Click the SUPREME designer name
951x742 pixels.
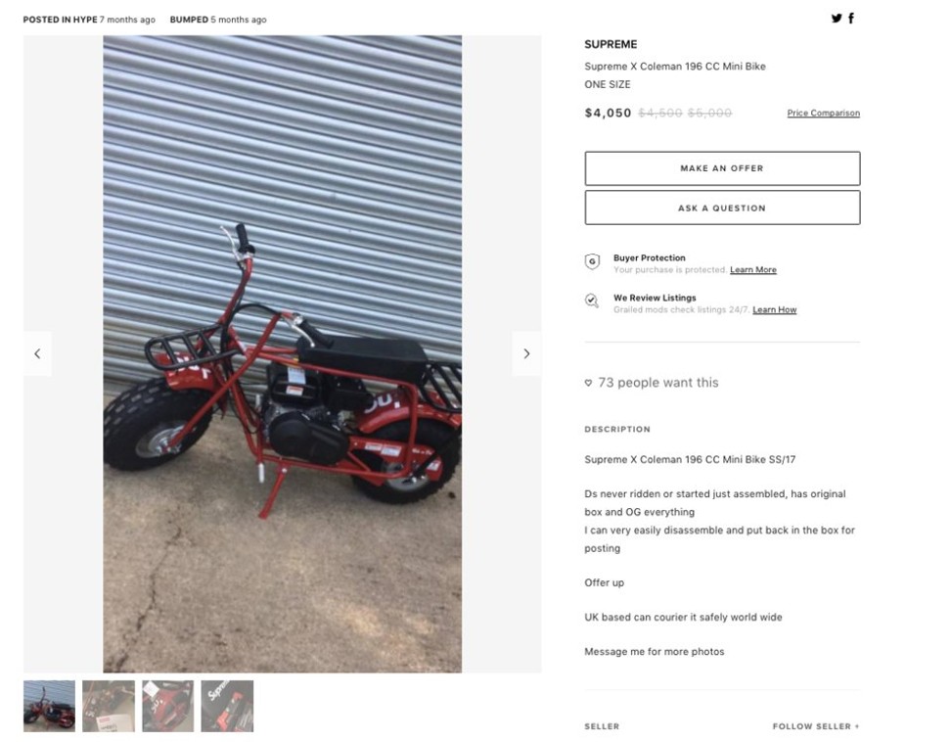[x=611, y=44]
